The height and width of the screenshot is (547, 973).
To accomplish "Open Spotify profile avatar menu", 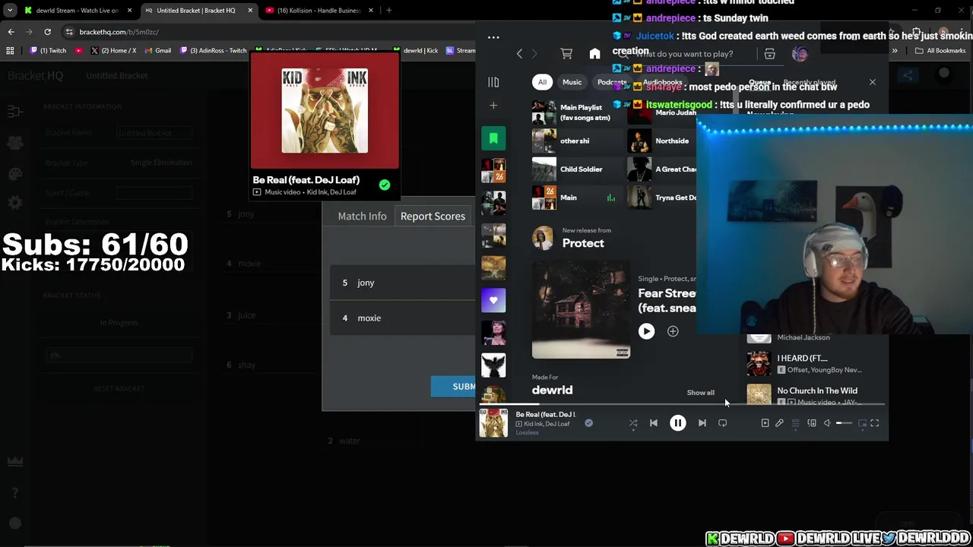I will pyautogui.click(x=800, y=54).
